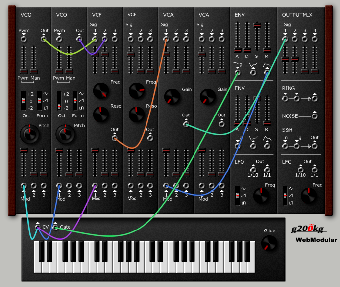Screen dimensions: 340x287
Task: Click keyboard CV output jack
Action: 37,227
